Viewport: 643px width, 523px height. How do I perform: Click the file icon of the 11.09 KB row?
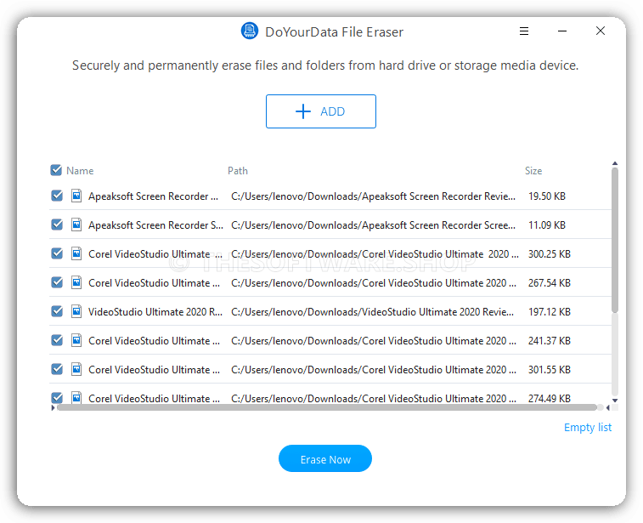click(x=76, y=225)
